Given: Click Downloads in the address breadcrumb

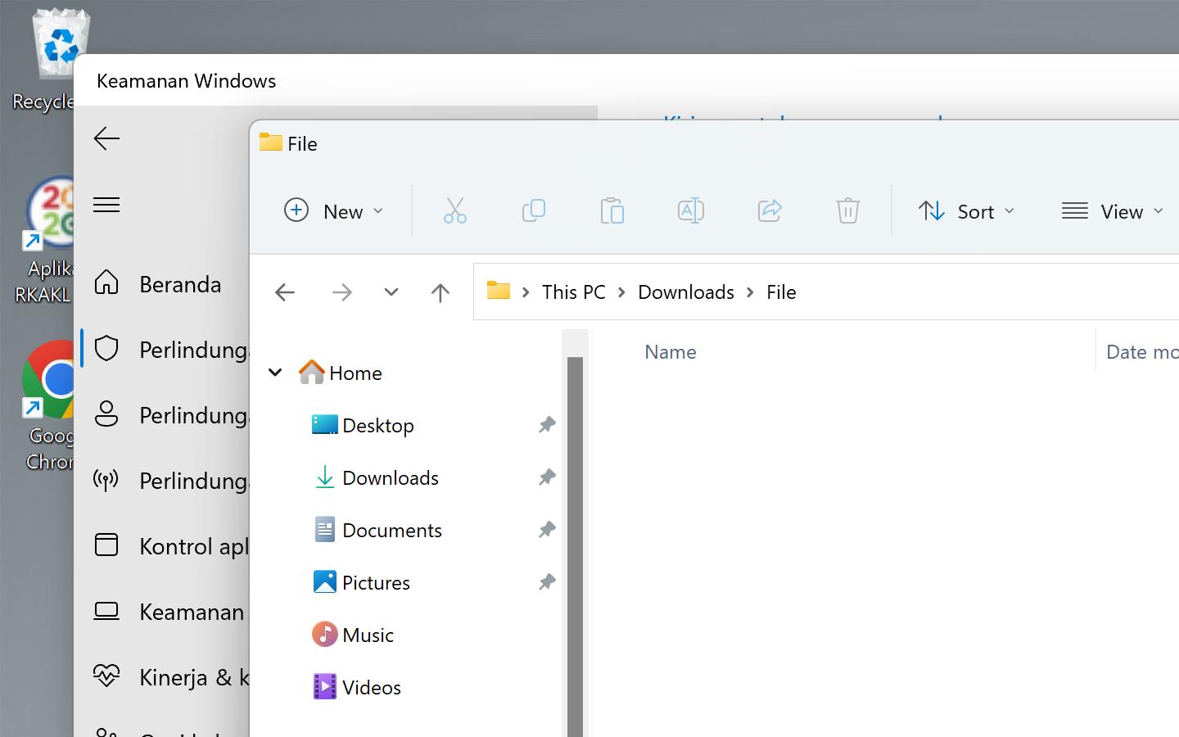Looking at the screenshot, I should tap(685, 292).
